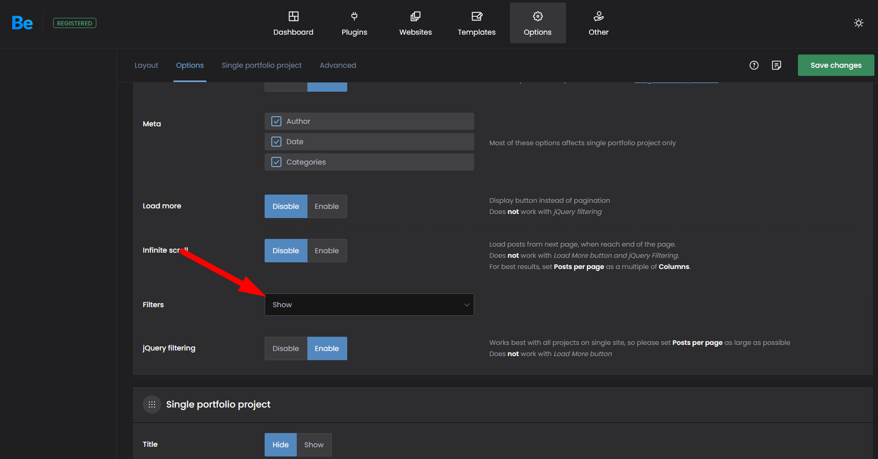
Task: Click the jQuery filtering option label
Action: (x=169, y=348)
